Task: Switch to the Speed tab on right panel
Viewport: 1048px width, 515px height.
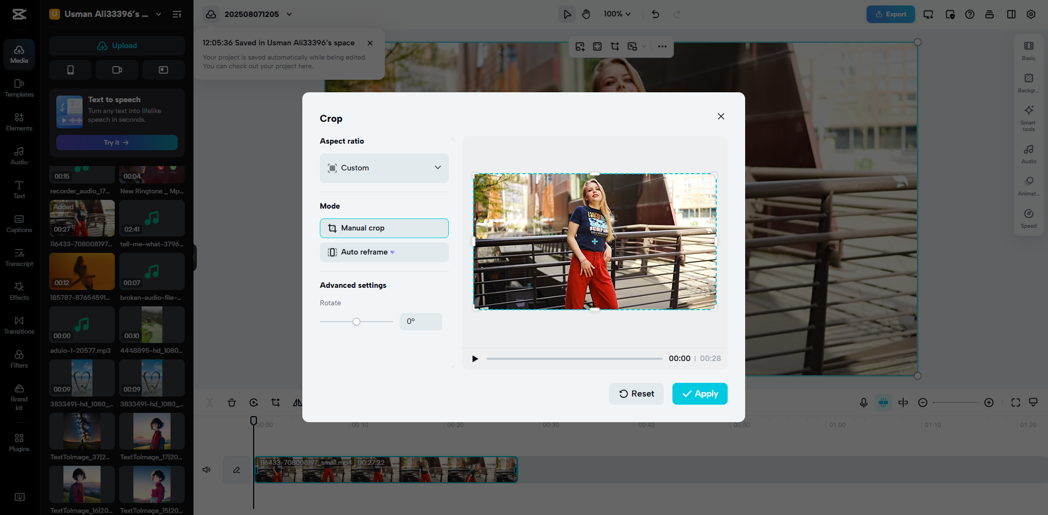Action: click(1028, 218)
